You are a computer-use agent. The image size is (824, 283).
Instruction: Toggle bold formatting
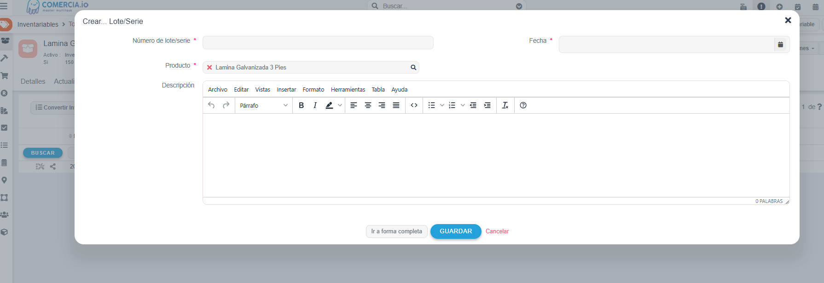coord(302,105)
